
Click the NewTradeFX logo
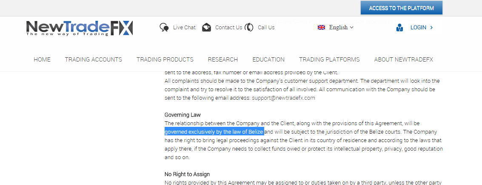click(x=80, y=28)
